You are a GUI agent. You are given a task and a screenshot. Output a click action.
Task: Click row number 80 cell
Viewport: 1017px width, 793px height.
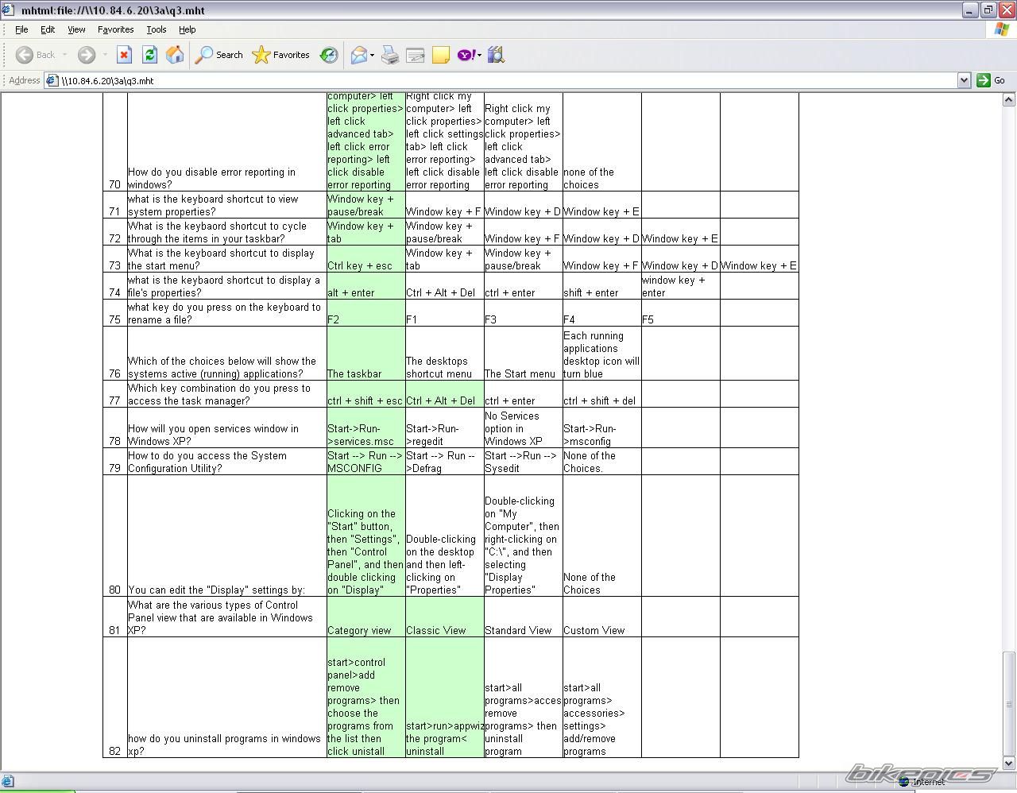(x=115, y=536)
